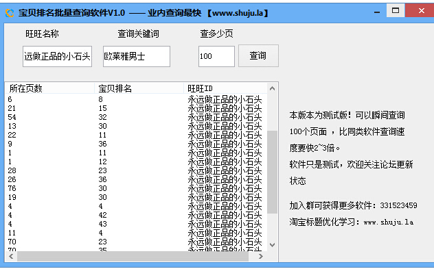Select the result row with page 6

tap(136, 99)
